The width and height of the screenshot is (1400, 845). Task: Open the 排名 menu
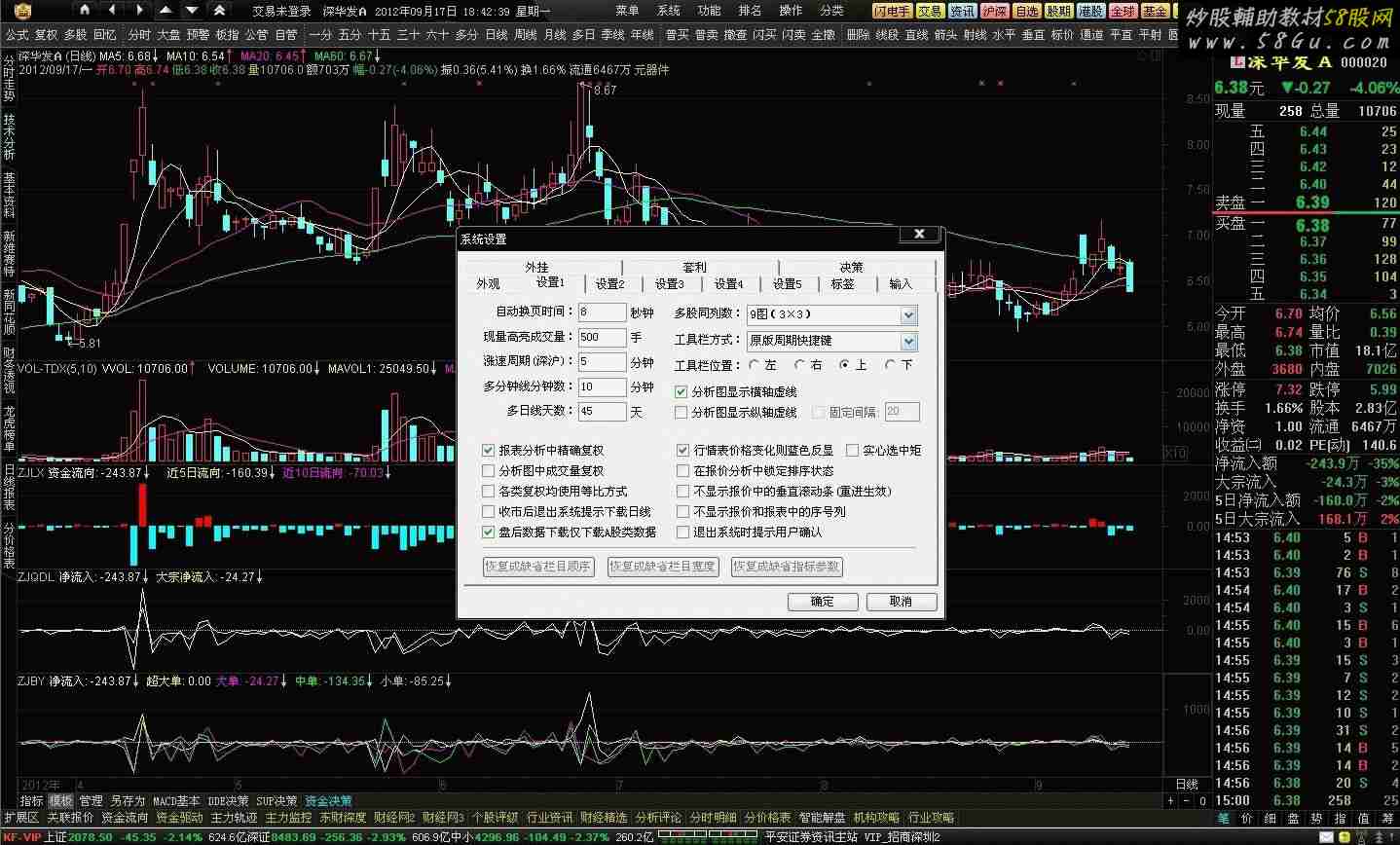click(x=751, y=11)
